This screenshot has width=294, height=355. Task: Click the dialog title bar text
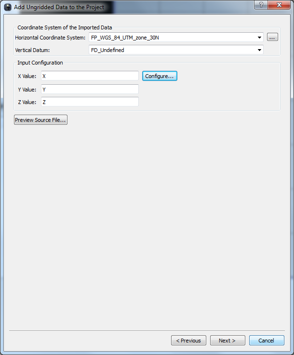pos(59,7)
